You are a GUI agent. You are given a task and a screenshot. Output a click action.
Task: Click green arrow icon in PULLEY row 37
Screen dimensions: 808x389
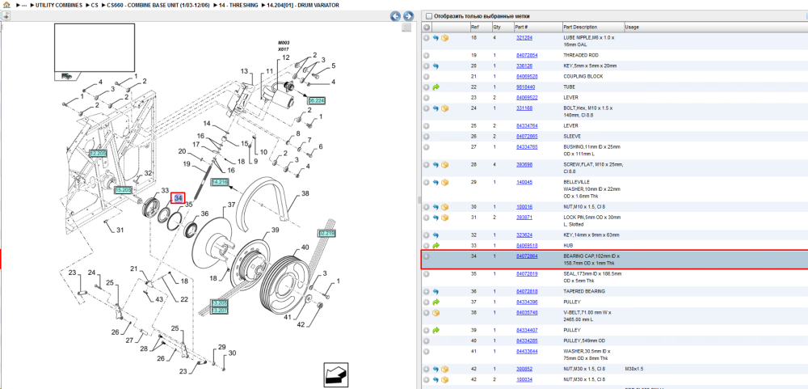click(x=436, y=302)
